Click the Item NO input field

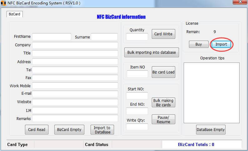click(x=137, y=74)
